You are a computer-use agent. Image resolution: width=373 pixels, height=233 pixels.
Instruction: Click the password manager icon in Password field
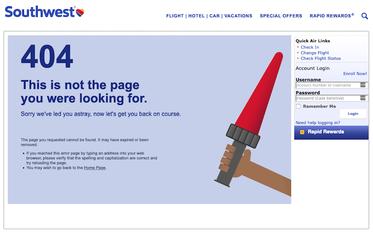363,98
